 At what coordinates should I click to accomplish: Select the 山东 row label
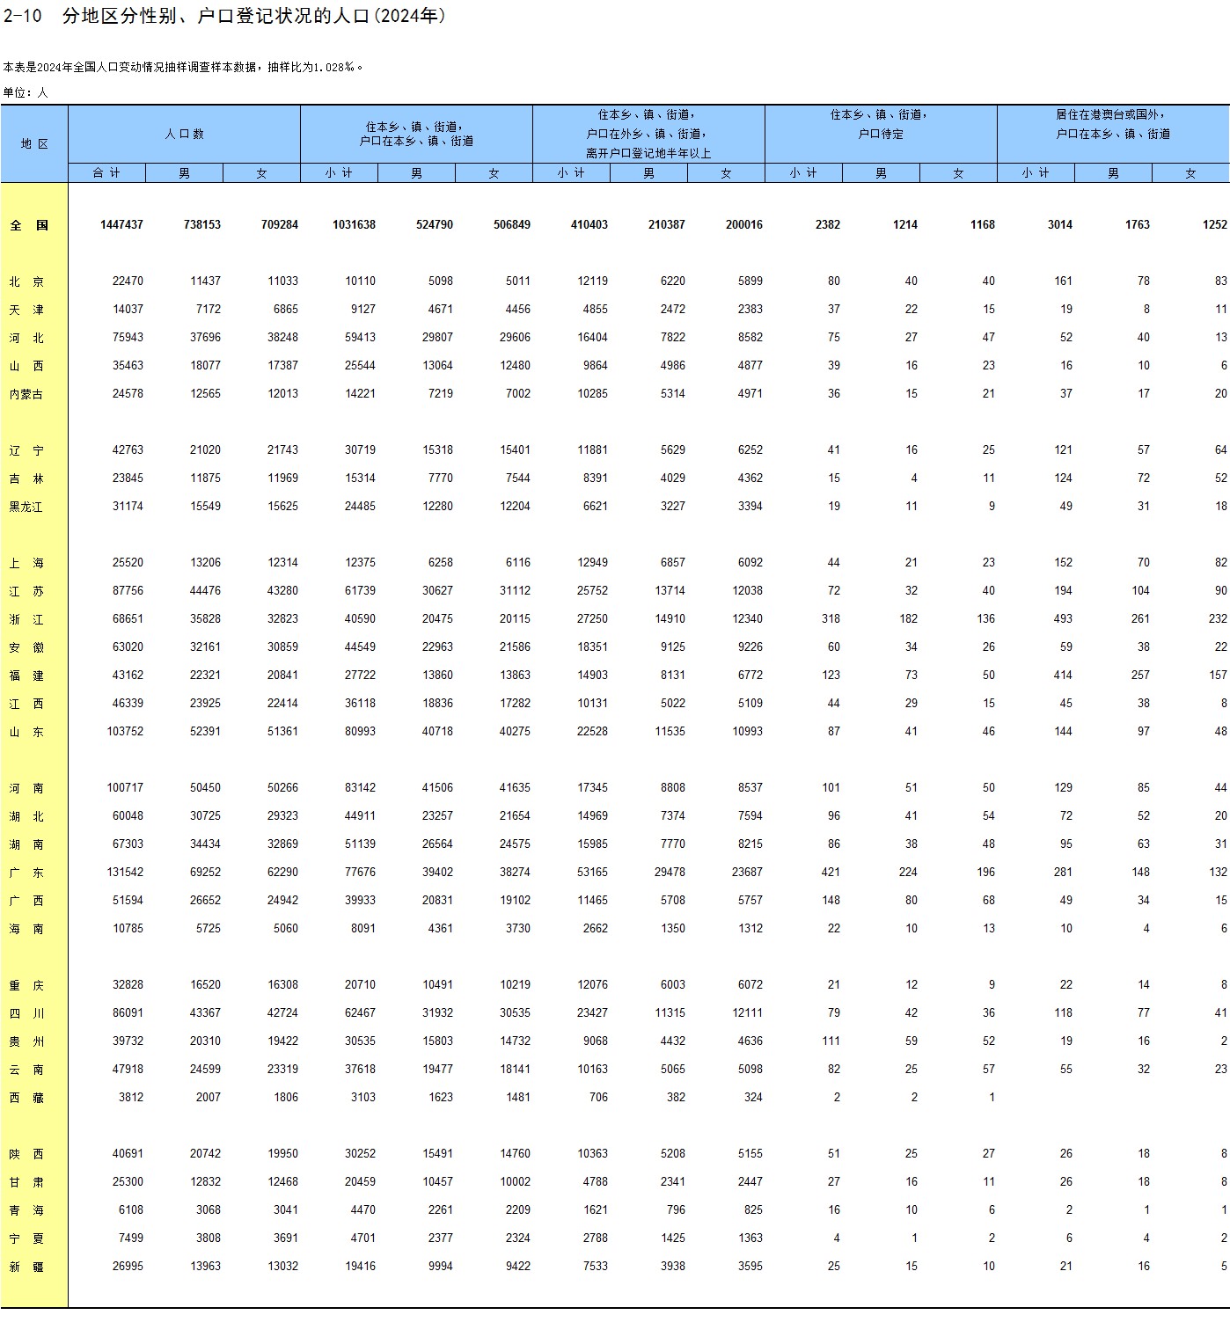click(x=26, y=732)
